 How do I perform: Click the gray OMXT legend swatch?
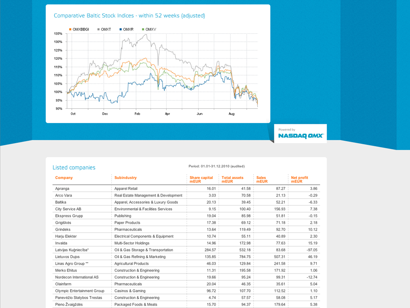point(99,29)
